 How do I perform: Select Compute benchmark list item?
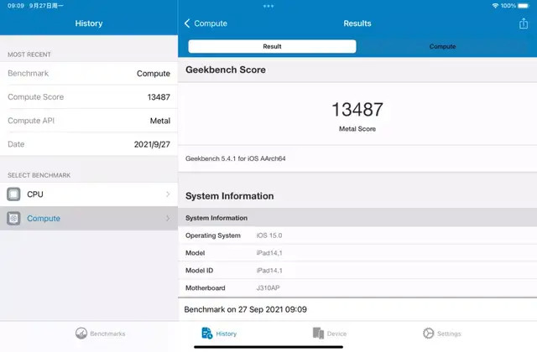(89, 218)
